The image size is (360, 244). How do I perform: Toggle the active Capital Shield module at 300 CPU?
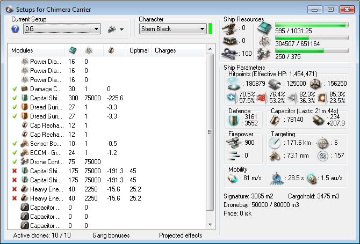point(15,98)
